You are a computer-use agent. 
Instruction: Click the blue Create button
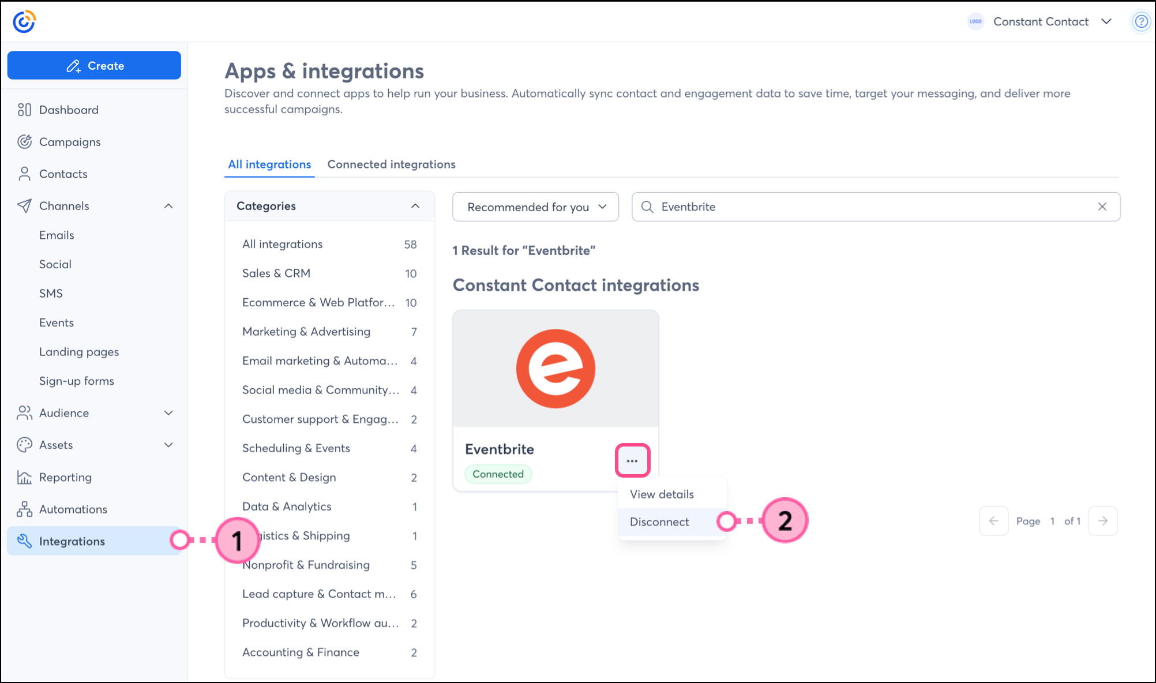click(94, 66)
